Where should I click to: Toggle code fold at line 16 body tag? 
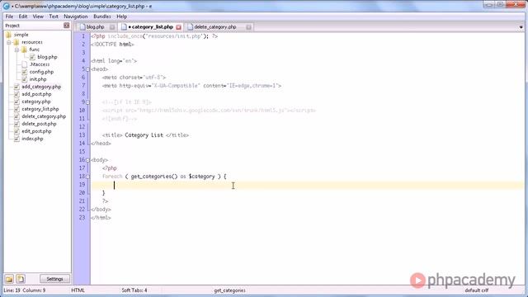(87, 160)
